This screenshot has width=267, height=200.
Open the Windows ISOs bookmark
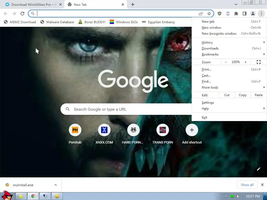(124, 22)
